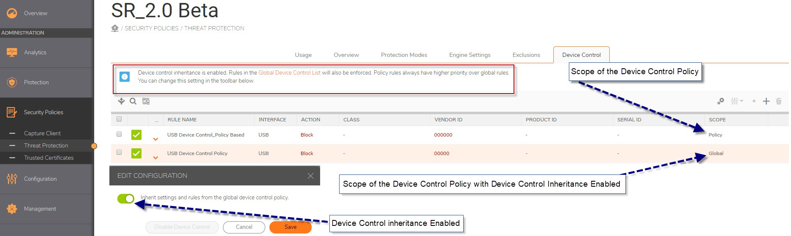791x236 pixels.
Task: Click the Analytics monitor icon in sidebar
Action: 12,52
